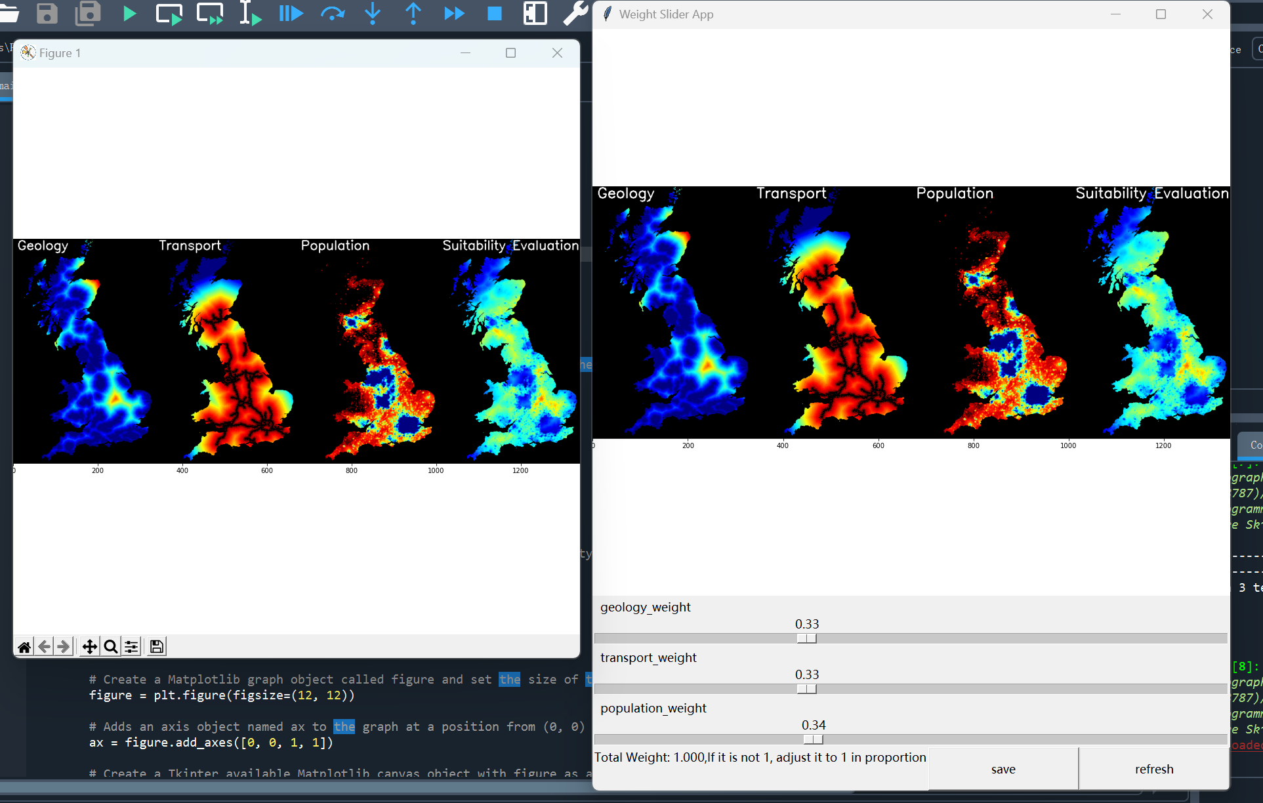Viewport: 1263px width, 803px height.
Task: Stop execution with the blue square icon
Action: [x=494, y=13]
